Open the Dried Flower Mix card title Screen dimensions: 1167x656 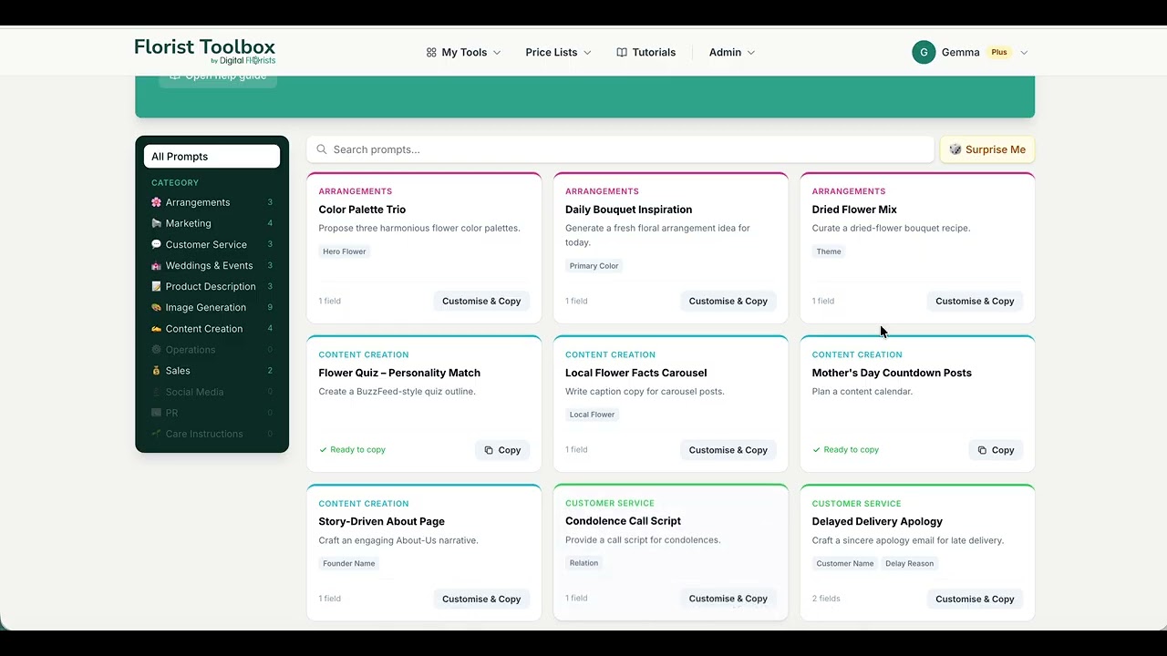(x=854, y=210)
